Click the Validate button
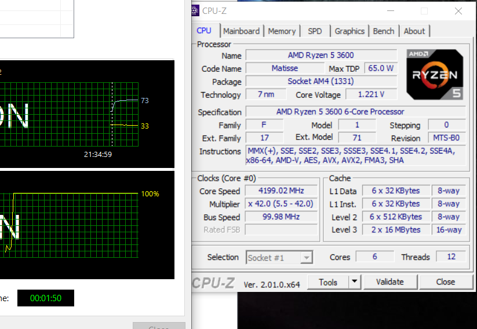 (390, 282)
